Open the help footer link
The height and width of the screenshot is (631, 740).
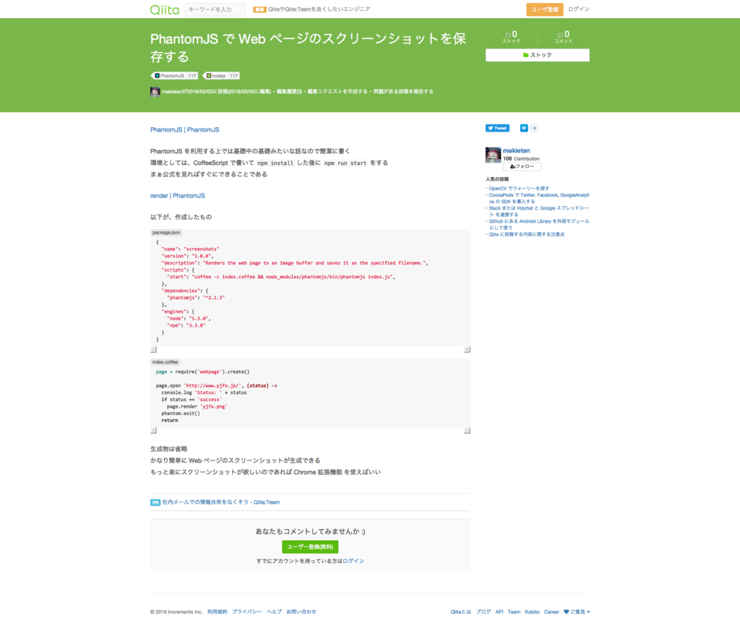coord(274,612)
